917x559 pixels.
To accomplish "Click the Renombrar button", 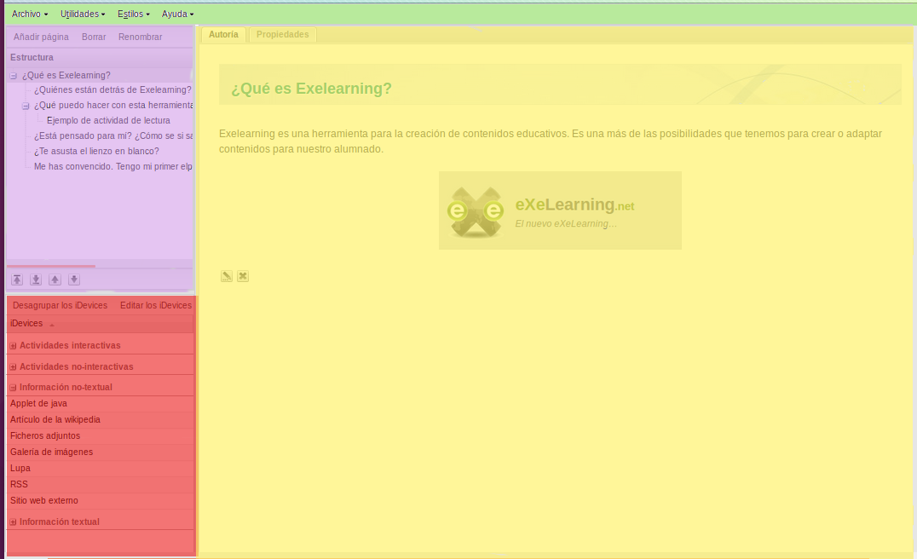I will pyautogui.click(x=141, y=37).
